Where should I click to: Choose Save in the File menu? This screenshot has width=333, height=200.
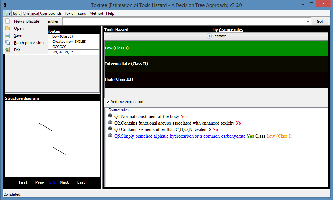pyautogui.click(x=18, y=36)
